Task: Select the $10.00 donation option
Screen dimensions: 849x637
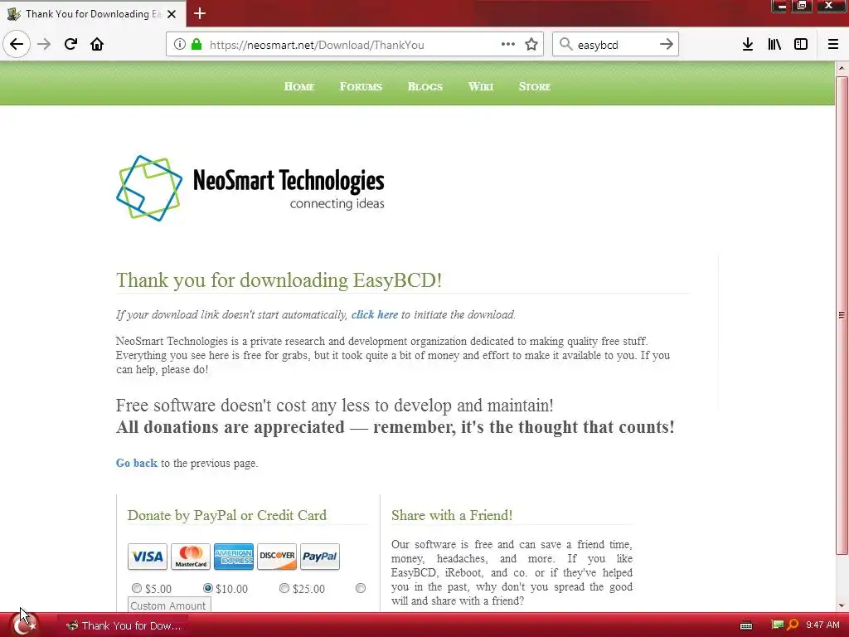Action: click(208, 588)
